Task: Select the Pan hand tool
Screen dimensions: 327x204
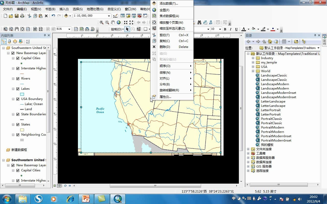Action: point(113,22)
